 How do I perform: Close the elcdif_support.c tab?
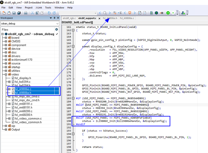point(99,18)
